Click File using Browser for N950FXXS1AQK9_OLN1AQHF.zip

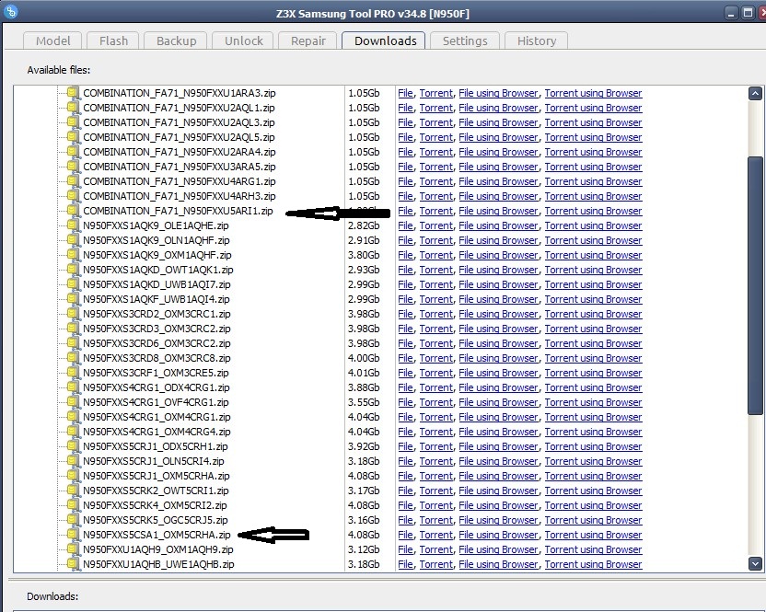point(498,240)
